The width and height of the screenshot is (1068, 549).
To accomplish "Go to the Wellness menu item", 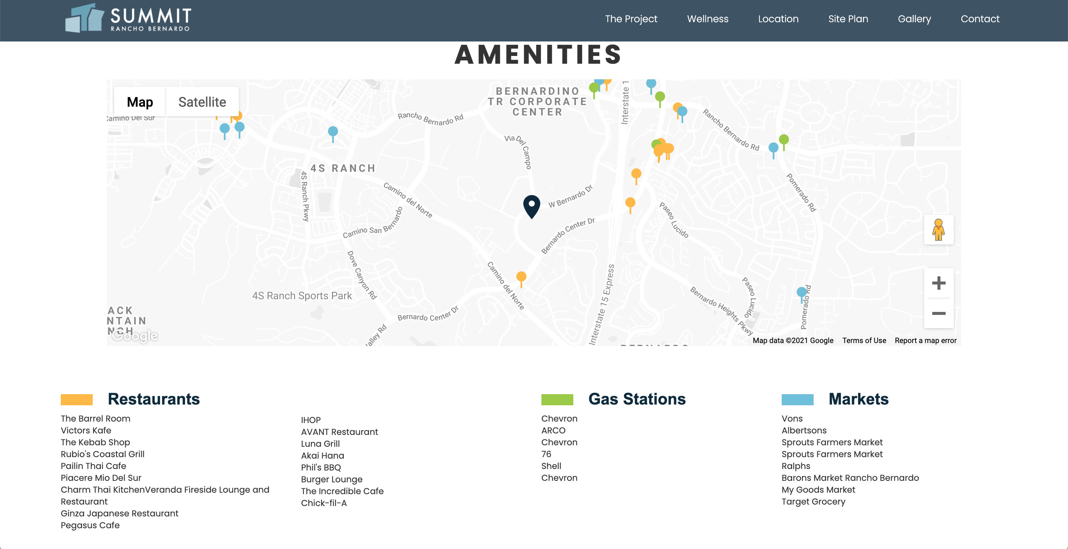I will click(708, 19).
